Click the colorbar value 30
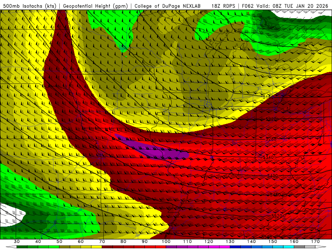This screenshot has height=249, width=332. coord(17,242)
